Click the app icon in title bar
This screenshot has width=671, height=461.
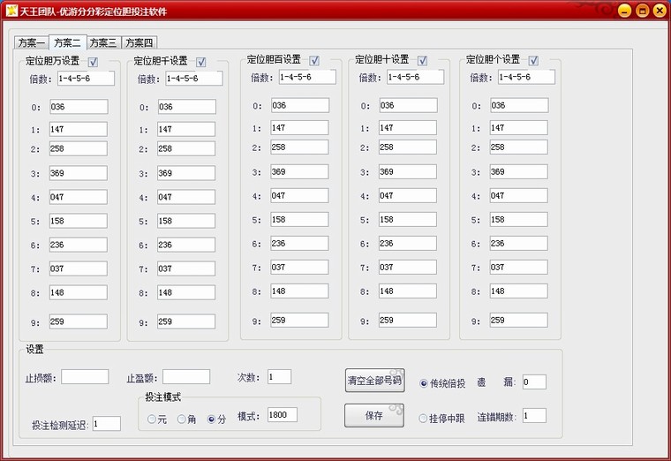tap(11, 11)
